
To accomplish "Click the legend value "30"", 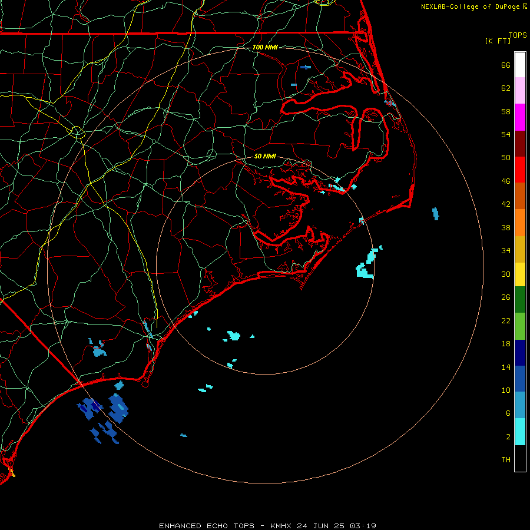I will 506,274.
